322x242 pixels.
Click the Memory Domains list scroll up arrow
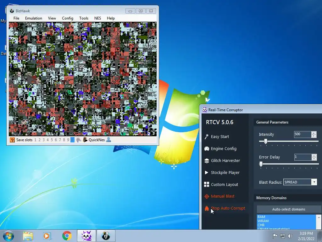coord(319,217)
